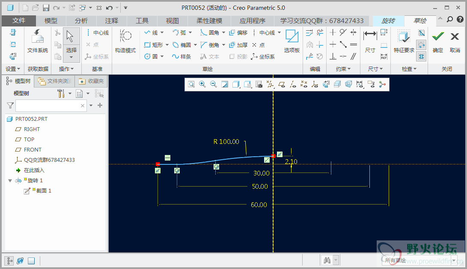Select the Circle (圆) tool

pyautogui.click(x=151, y=56)
